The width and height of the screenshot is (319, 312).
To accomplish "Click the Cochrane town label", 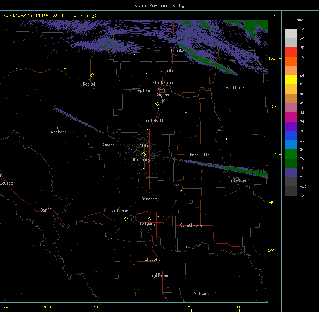I will (x=119, y=210).
